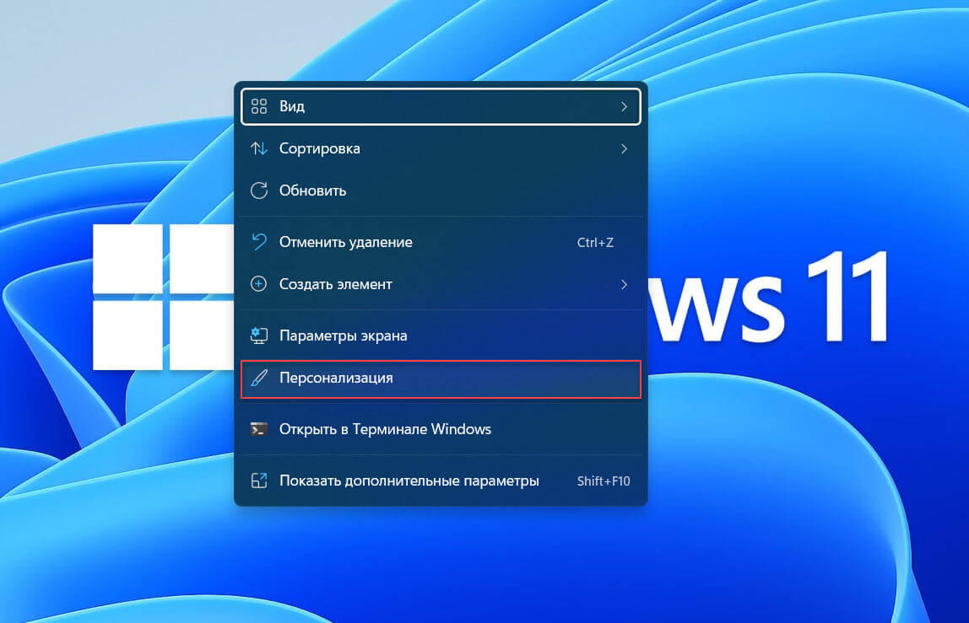This screenshot has height=623, width=969.
Task: Click the paintbrush icon beside Персонализация
Action: coord(259,378)
